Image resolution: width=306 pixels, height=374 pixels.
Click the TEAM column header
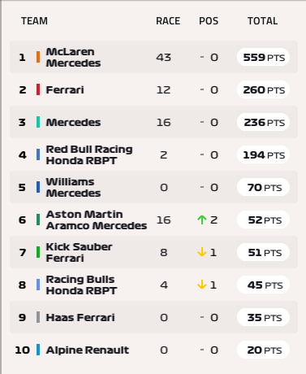(x=34, y=21)
